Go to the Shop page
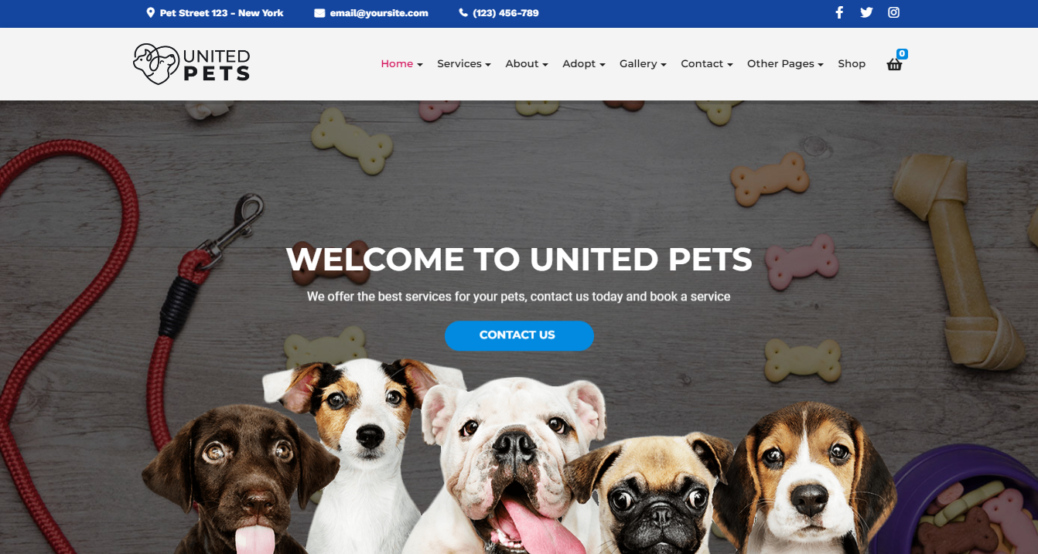This screenshot has height=554, width=1038. pos(852,64)
